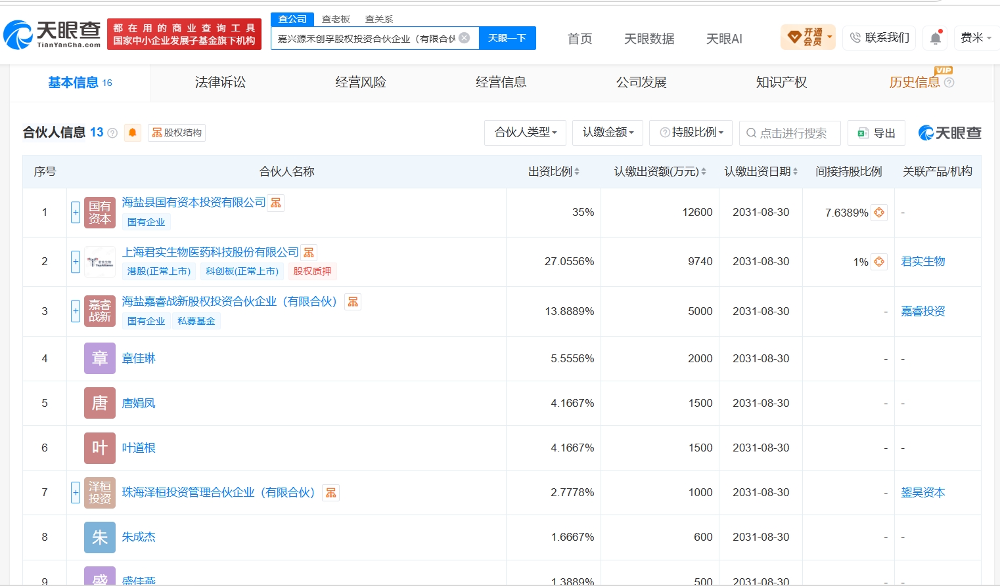Open the 合伙人类型 filter dropdown
Screen dimensions: 1000x588
(525, 133)
